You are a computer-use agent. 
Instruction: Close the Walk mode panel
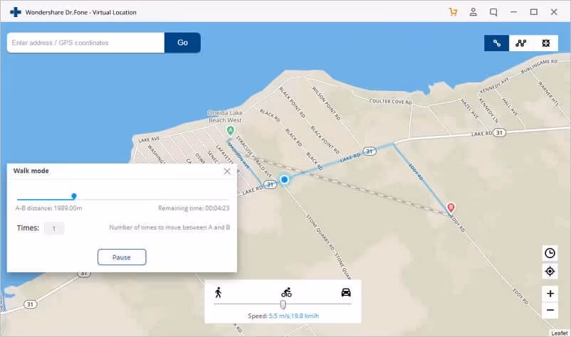(227, 171)
